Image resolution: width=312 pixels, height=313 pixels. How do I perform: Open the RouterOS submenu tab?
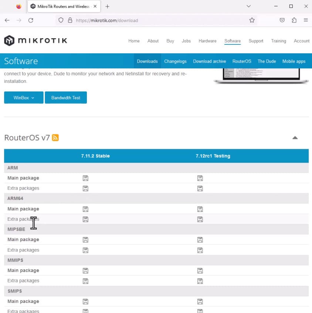tap(242, 61)
